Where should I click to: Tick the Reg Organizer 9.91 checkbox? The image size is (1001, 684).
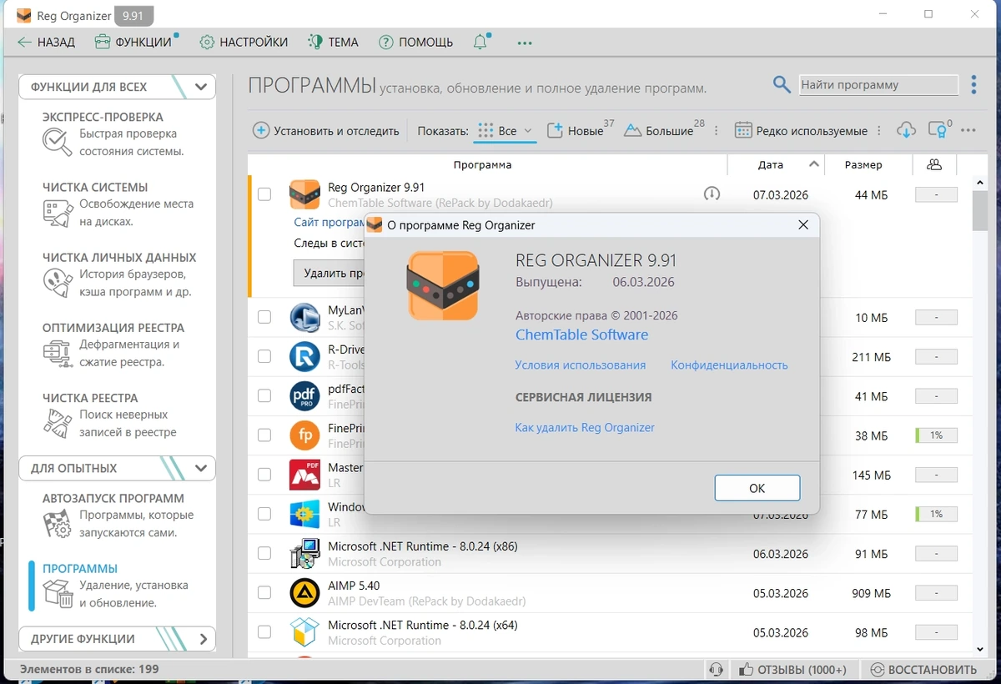click(x=264, y=194)
